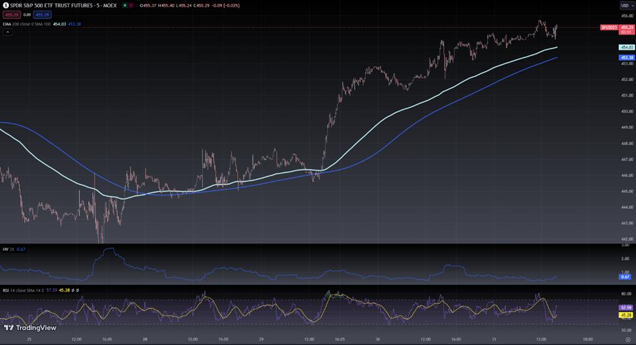
Task: Click the 453.38 SMA value label on scale
Action: (x=627, y=57)
